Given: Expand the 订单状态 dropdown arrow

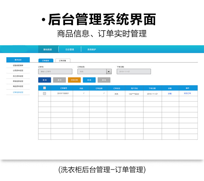Looking at the screenshot, I should (109, 72).
